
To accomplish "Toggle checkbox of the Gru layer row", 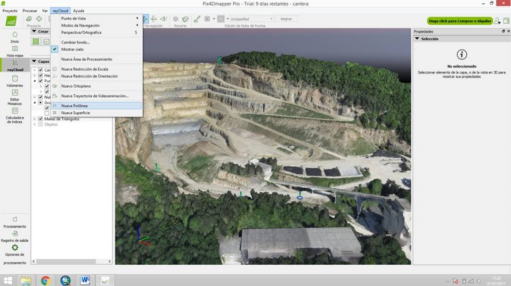I will (x=40, y=103).
